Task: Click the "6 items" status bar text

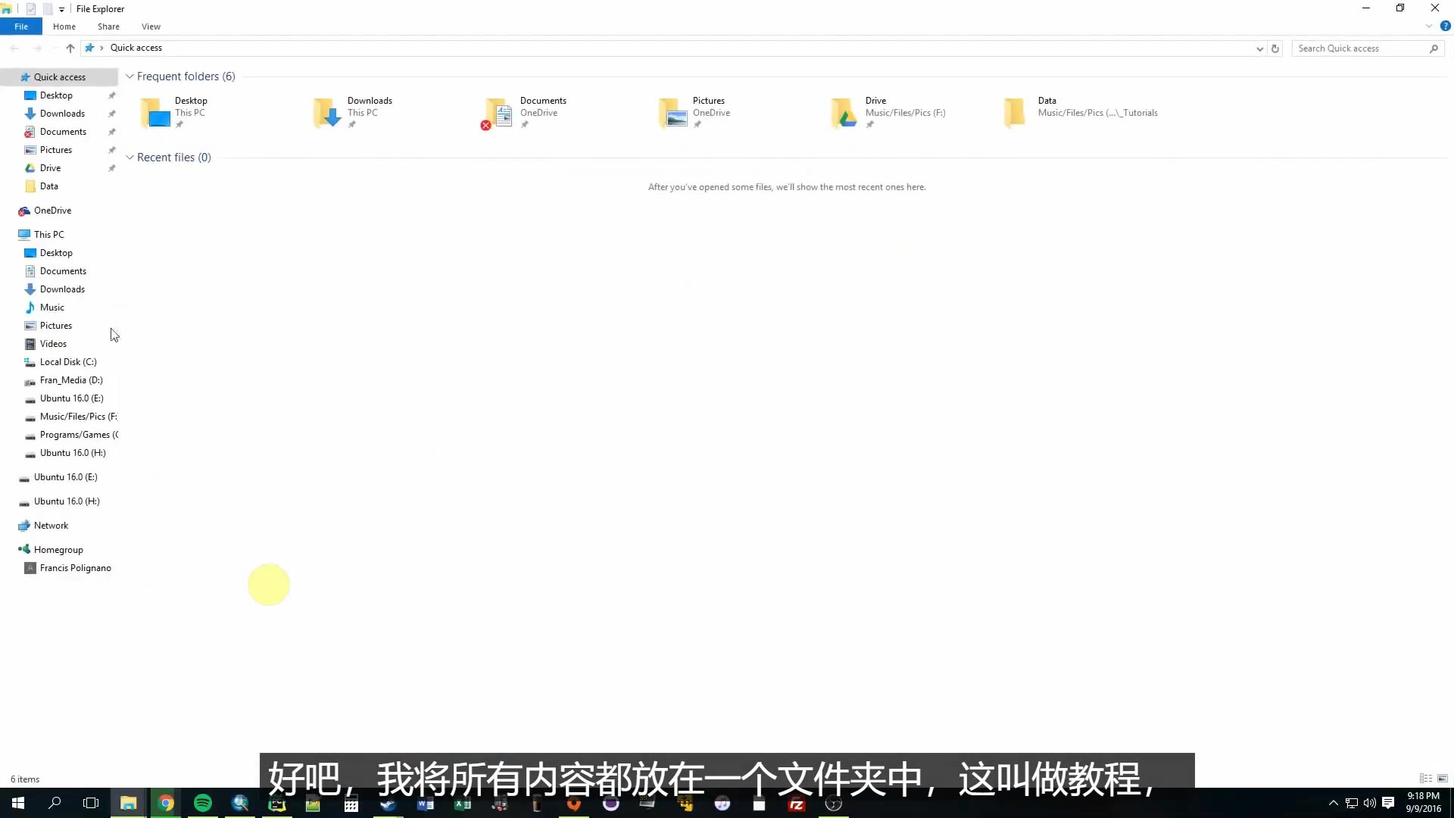Action: [25, 779]
